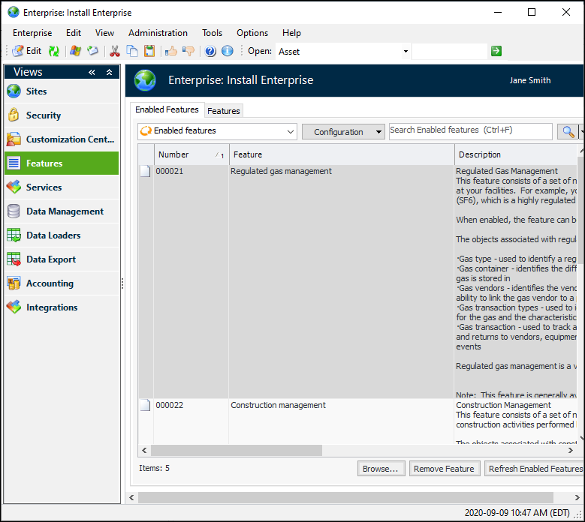The height and width of the screenshot is (522, 585).
Task: Open Help using the question mark icon
Action: tap(210, 51)
